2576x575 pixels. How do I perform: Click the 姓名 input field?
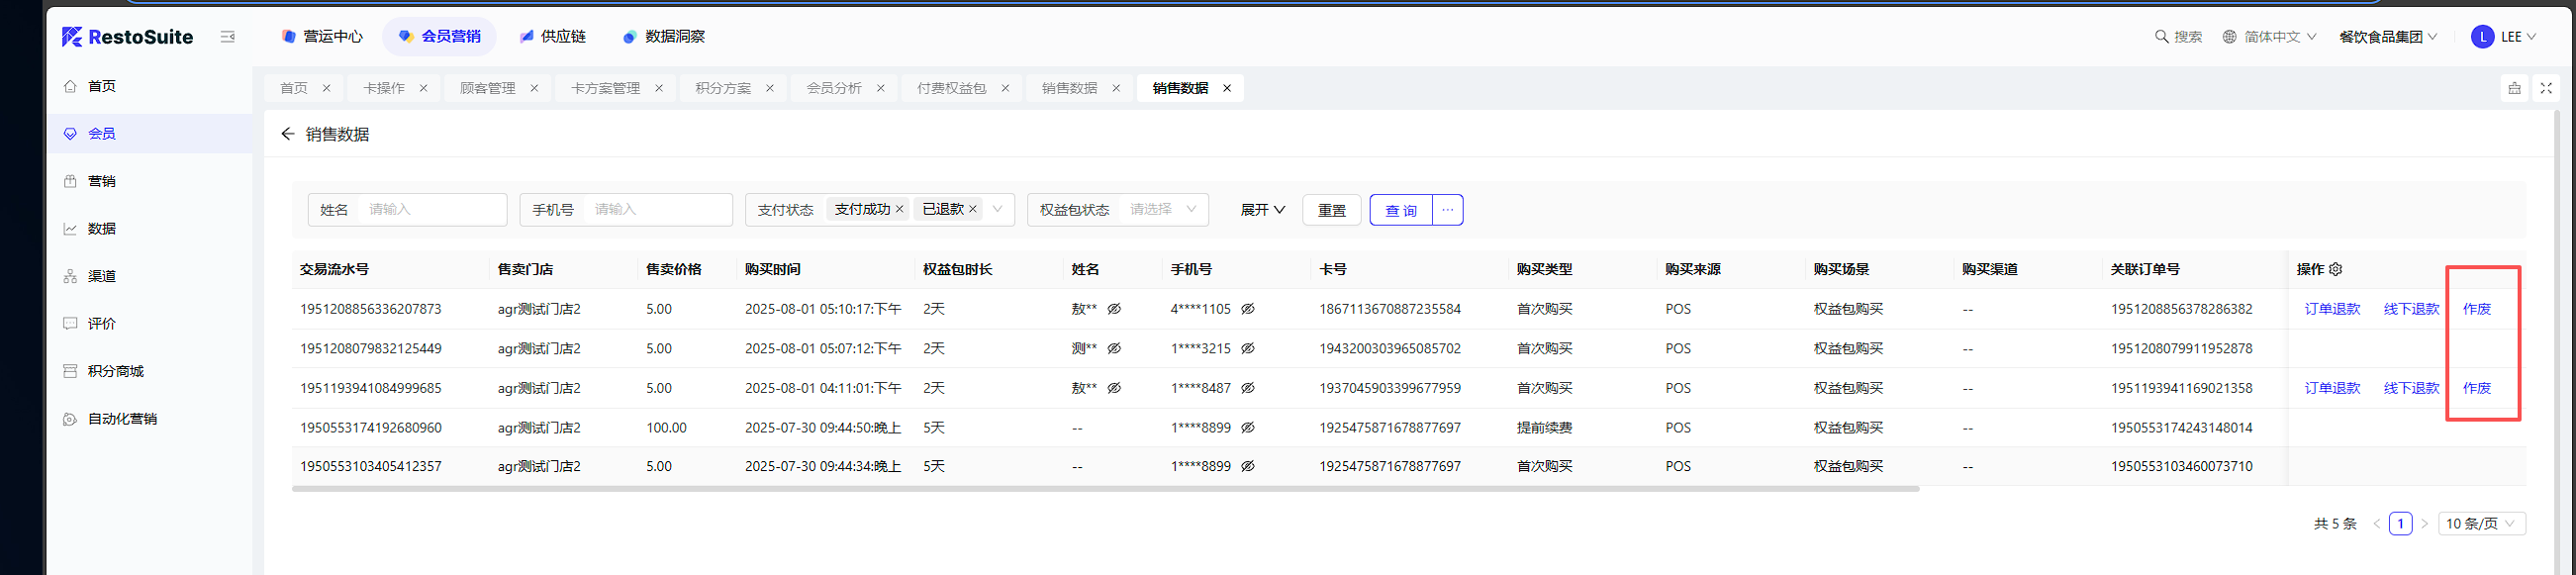[x=430, y=210]
